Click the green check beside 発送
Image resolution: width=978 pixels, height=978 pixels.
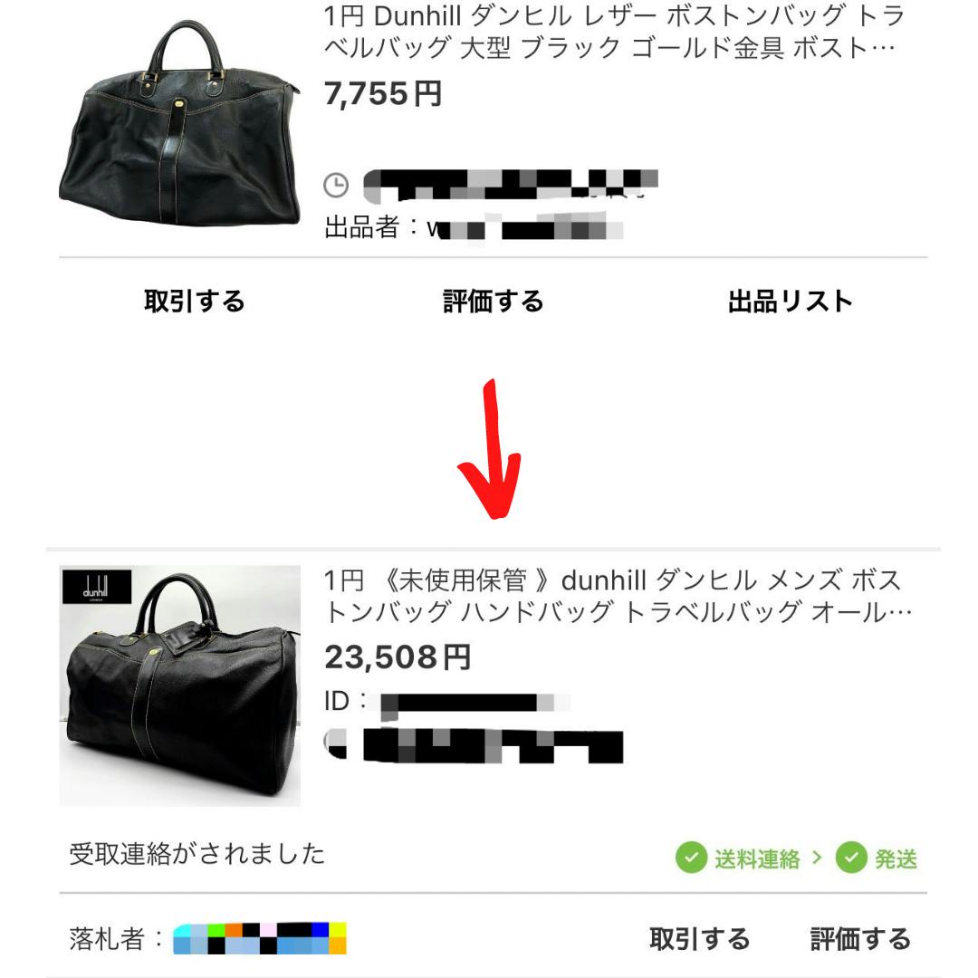click(851, 858)
